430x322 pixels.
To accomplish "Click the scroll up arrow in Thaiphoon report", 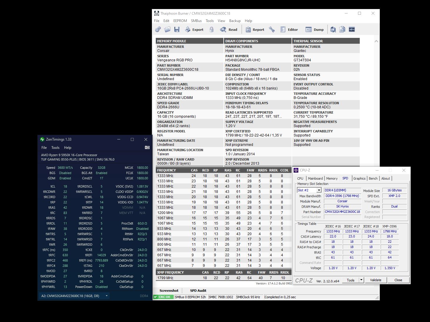I will 376,41.
